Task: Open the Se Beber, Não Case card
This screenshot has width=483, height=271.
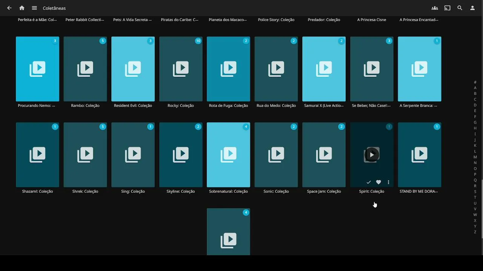Action: coord(372,69)
